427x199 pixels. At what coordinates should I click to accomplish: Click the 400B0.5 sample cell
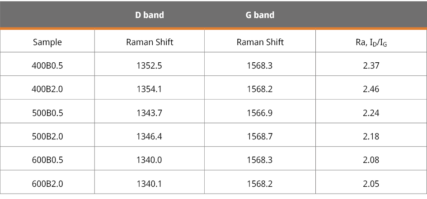tap(47, 65)
